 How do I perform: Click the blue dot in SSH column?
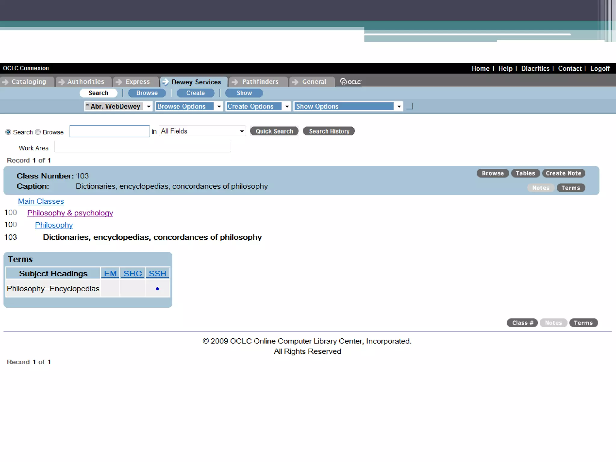pyautogui.click(x=157, y=289)
